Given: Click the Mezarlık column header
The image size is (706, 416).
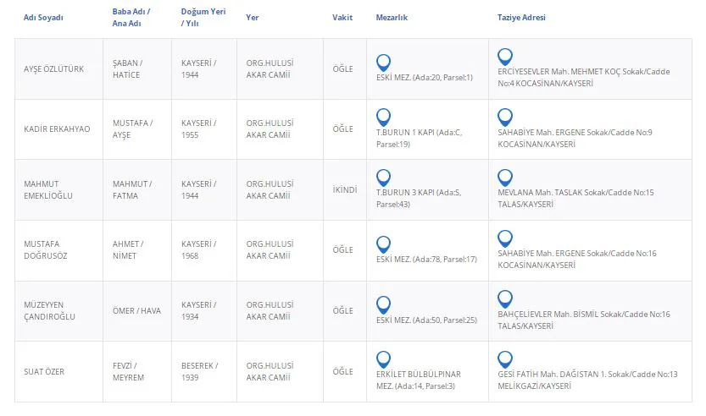Looking at the screenshot, I should pyautogui.click(x=392, y=18).
